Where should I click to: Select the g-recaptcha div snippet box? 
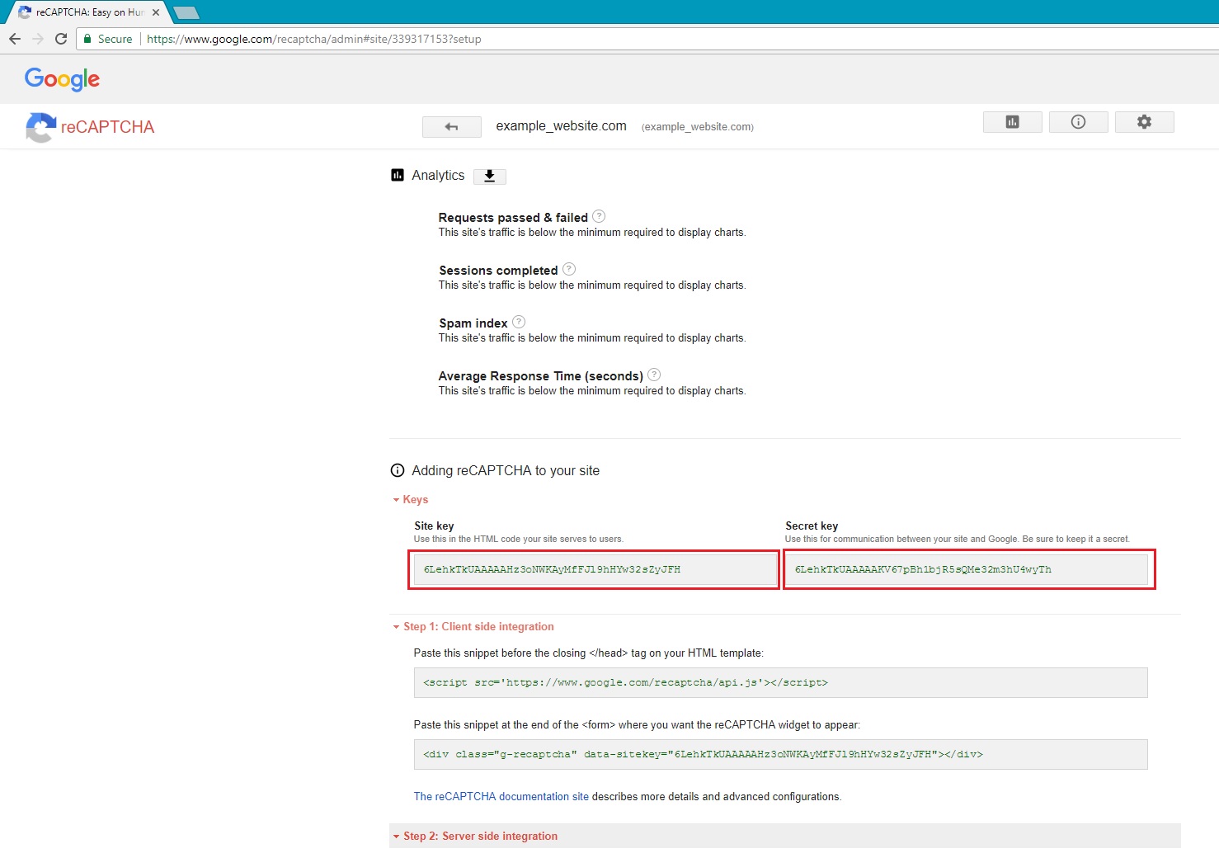tap(780, 754)
